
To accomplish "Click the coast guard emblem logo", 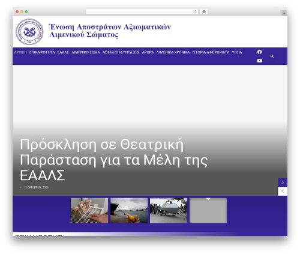I will 29,32.
